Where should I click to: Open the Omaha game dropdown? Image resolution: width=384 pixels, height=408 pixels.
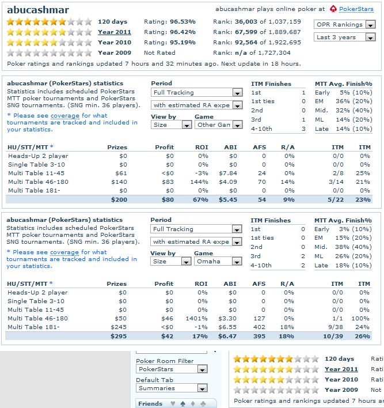218,261
